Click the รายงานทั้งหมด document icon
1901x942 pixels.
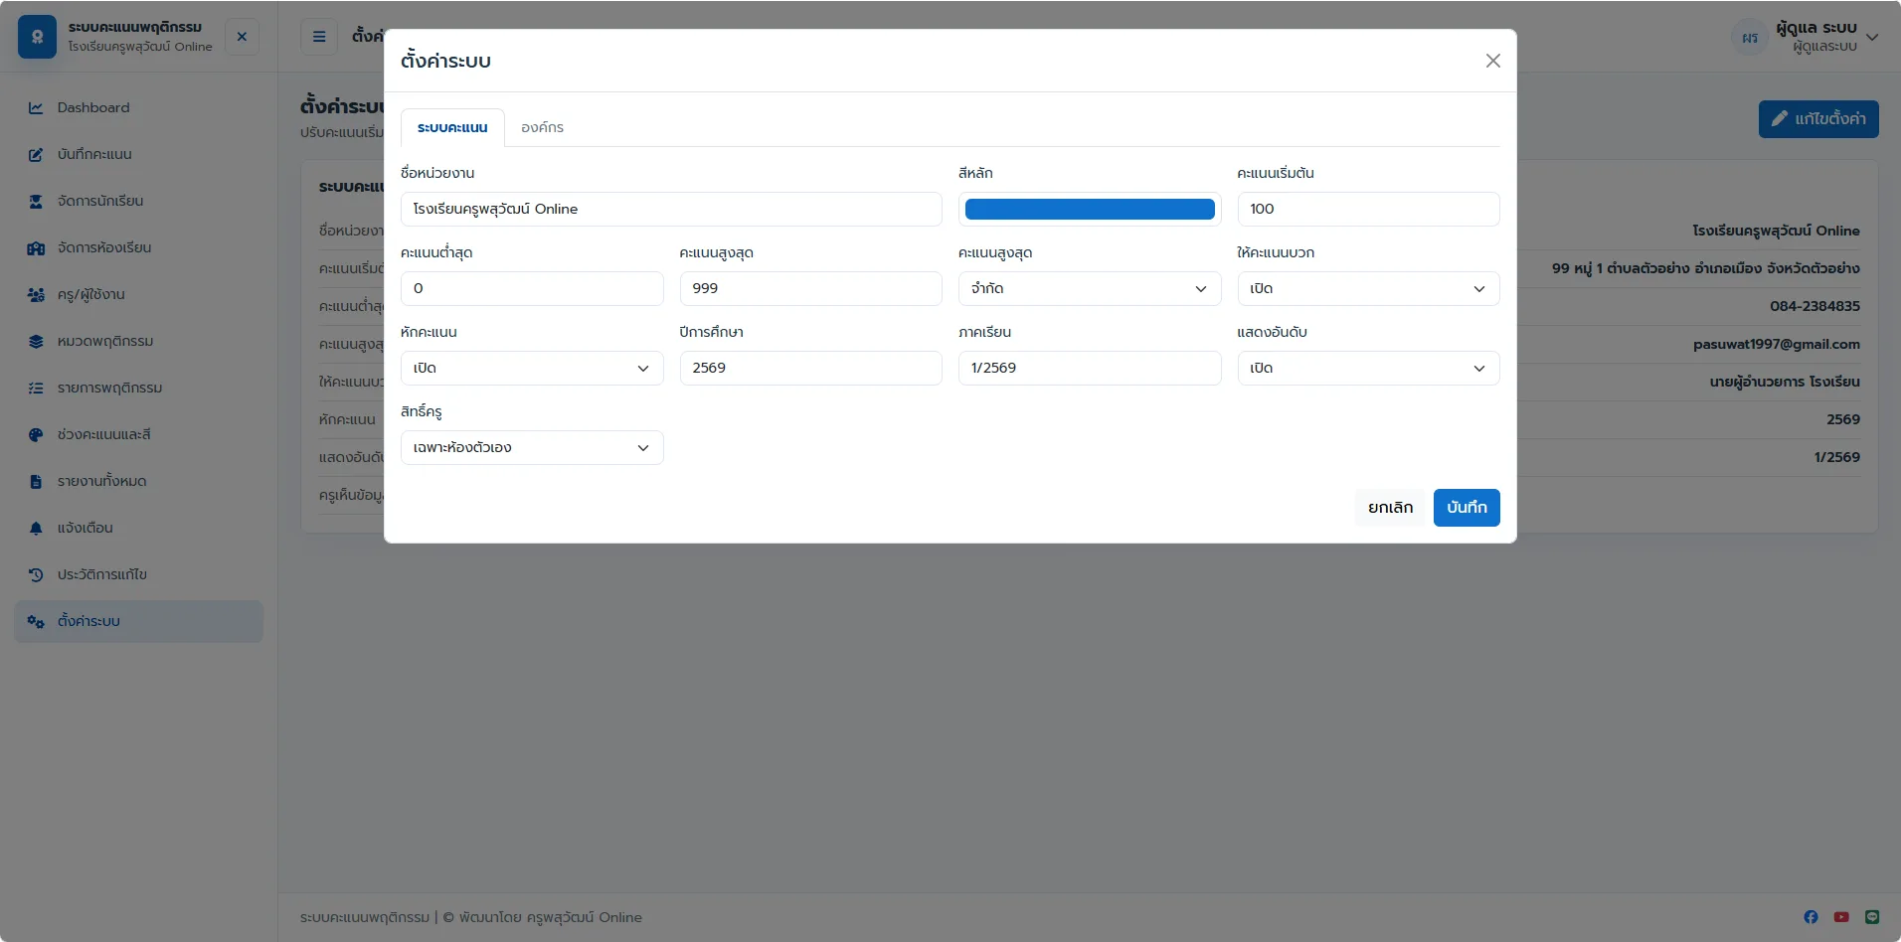(x=36, y=481)
